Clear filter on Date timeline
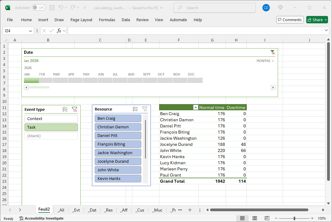This screenshot has height=222, width=332. (x=273, y=52)
